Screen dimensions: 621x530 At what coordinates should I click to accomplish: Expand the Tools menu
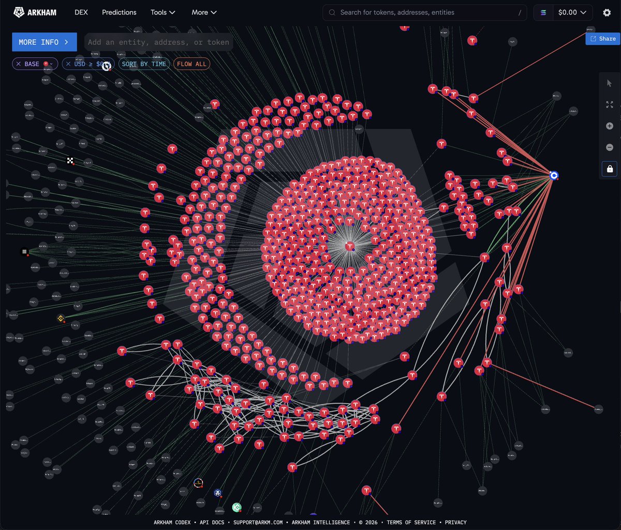pos(163,12)
